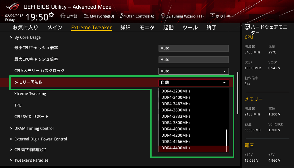Select highlighted DDR4-4400MHz option
Screen dimensions: 294x168
click(x=193, y=148)
